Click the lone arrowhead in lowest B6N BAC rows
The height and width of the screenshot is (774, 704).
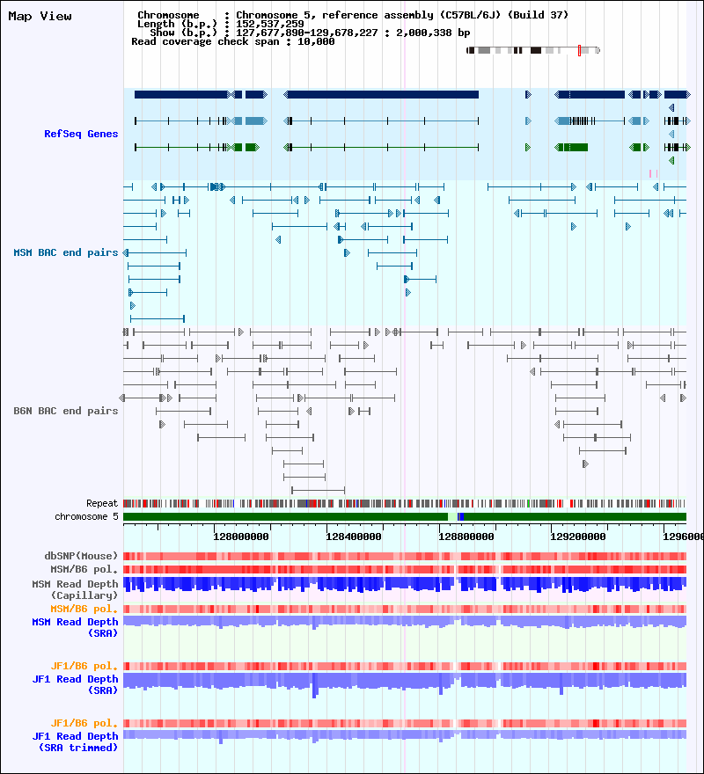tap(585, 464)
